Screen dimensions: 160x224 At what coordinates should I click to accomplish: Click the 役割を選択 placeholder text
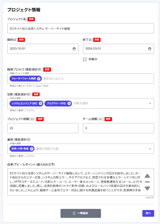(x=81, y=103)
